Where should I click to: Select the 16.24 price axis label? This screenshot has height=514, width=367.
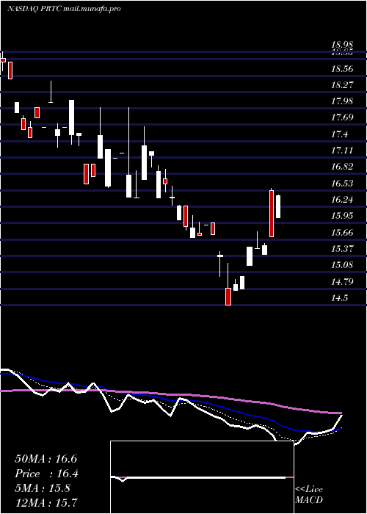click(x=343, y=200)
